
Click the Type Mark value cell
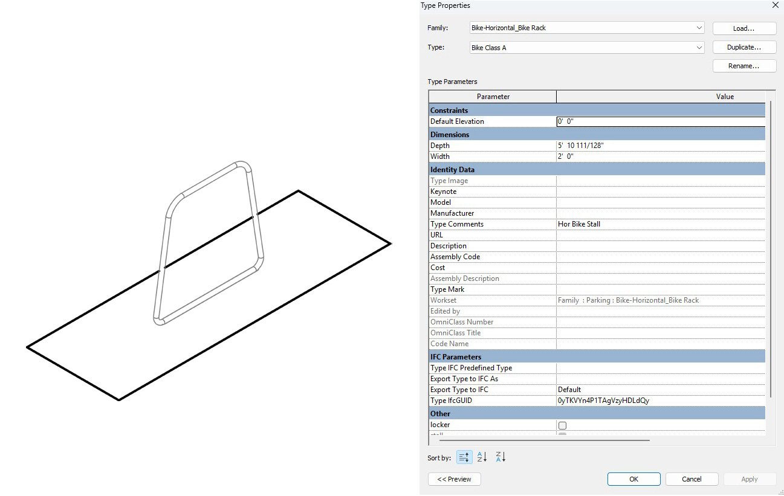point(661,289)
